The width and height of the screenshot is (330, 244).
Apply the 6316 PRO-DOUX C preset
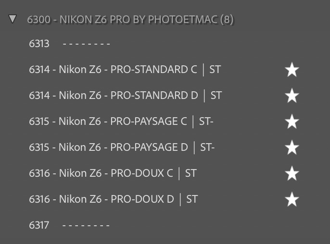113,173
